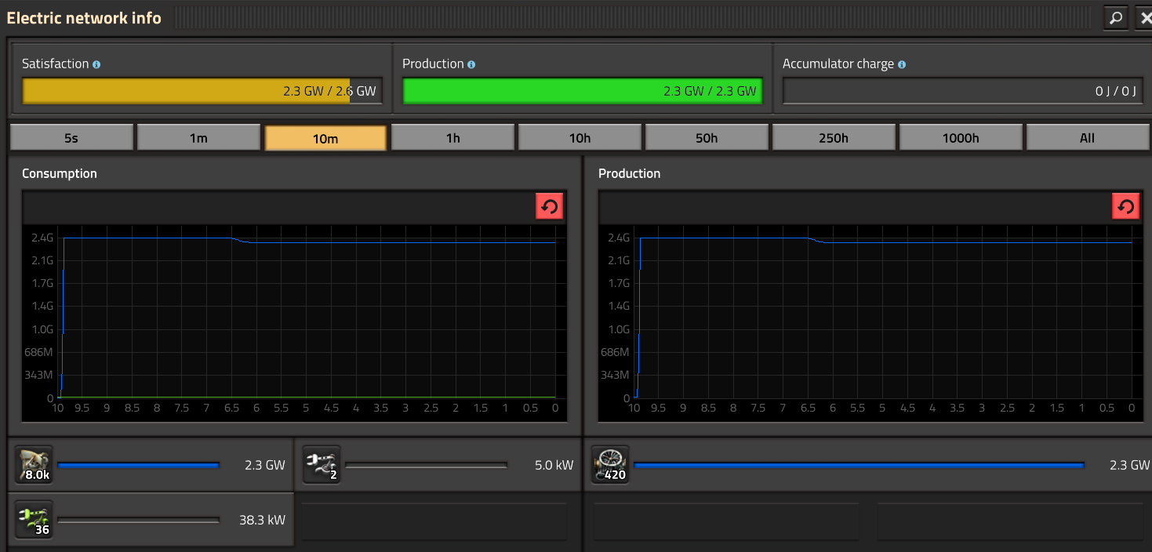The width and height of the screenshot is (1152, 552).
Task: Reset the Production graph with red button
Action: click(1125, 207)
